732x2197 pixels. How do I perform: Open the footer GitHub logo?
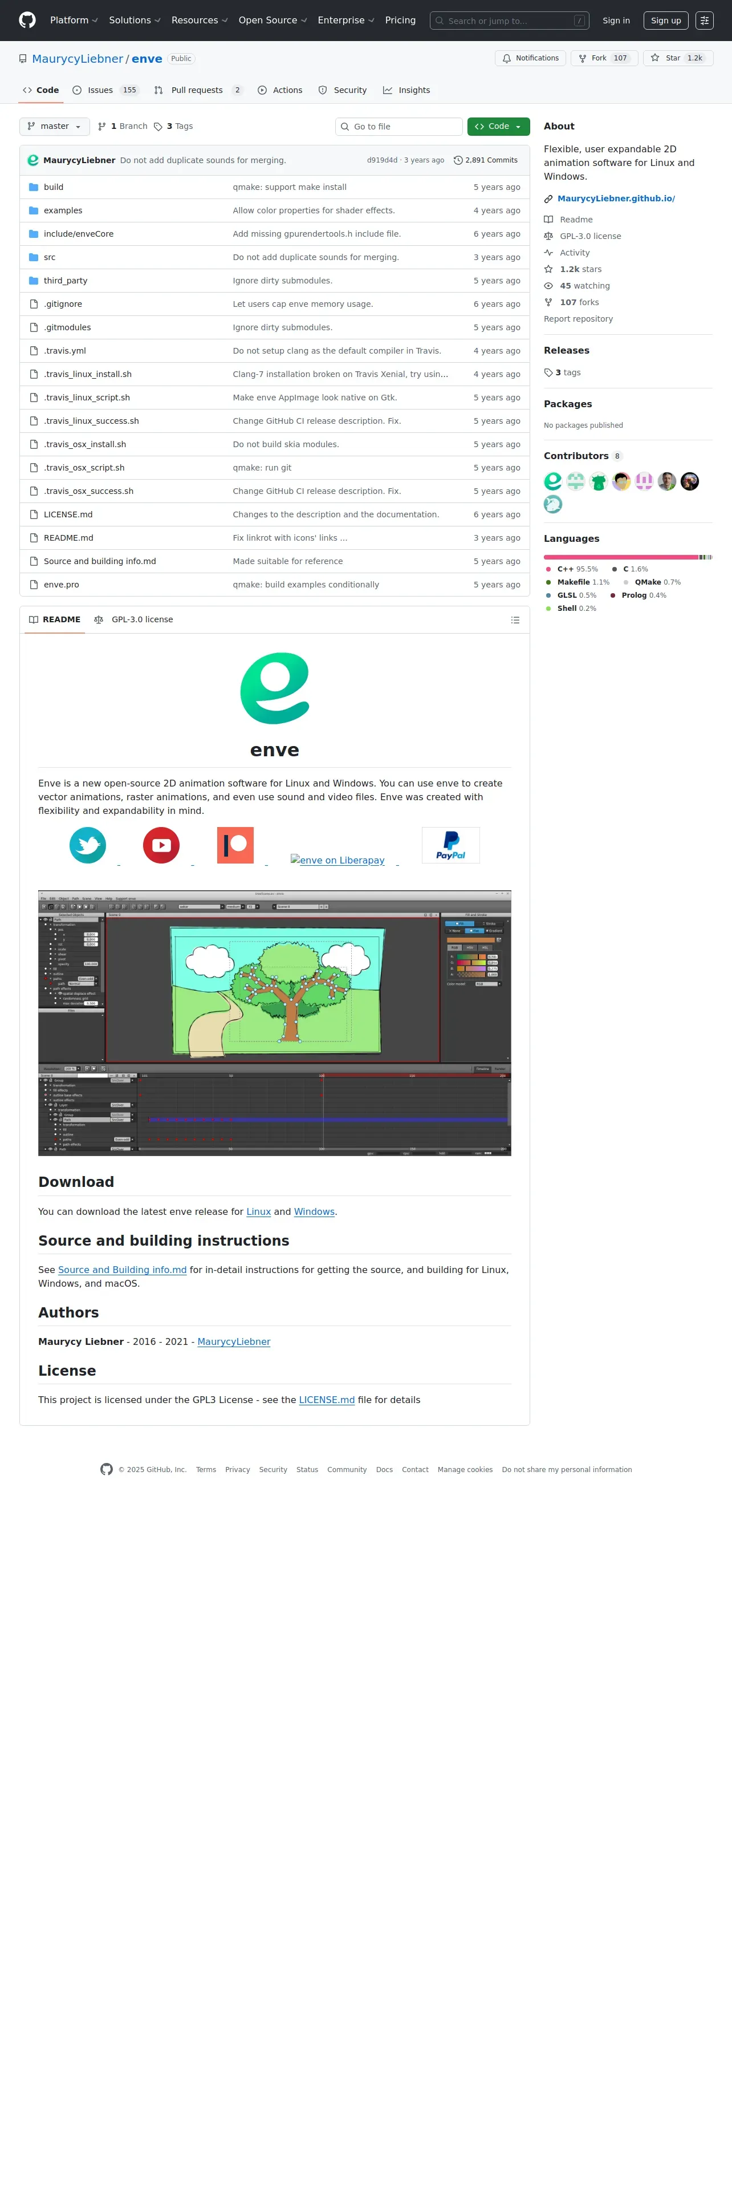pos(107,1469)
